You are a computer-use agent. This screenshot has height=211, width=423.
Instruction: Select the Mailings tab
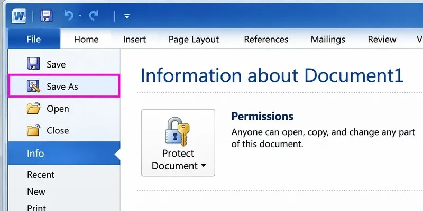click(x=328, y=40)
